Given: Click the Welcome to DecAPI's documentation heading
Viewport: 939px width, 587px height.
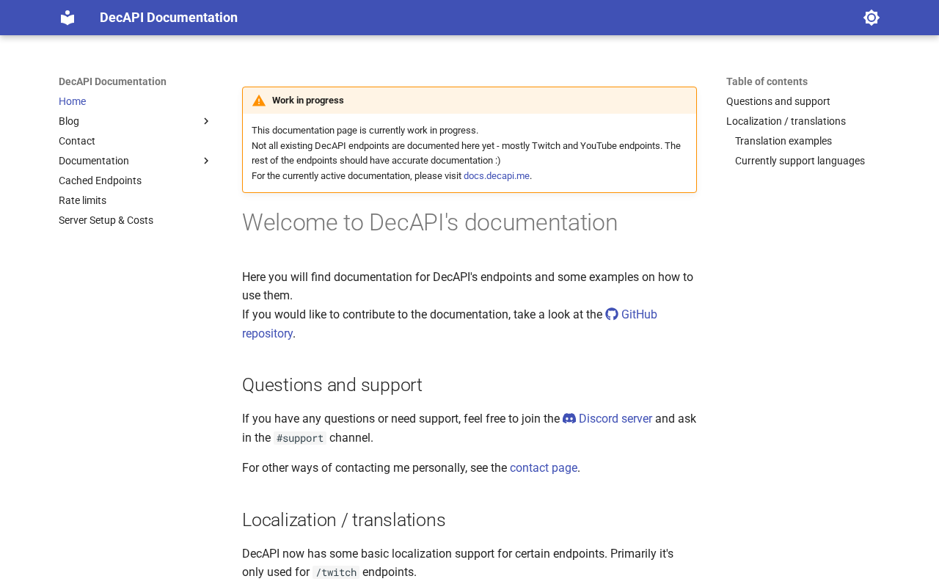Looking at the screenshot, I should click(430, 222).
